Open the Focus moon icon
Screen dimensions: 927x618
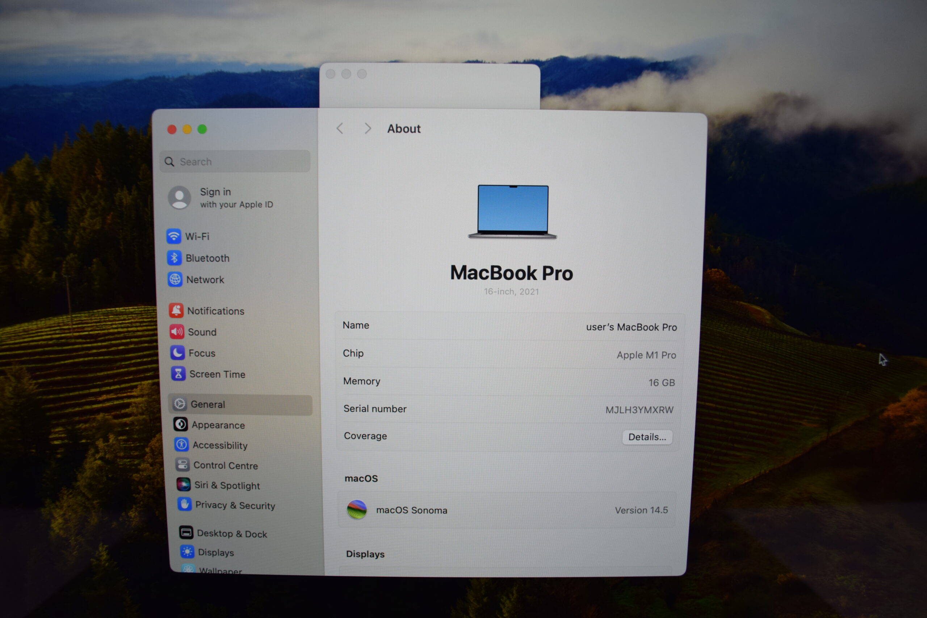point(178,353)
